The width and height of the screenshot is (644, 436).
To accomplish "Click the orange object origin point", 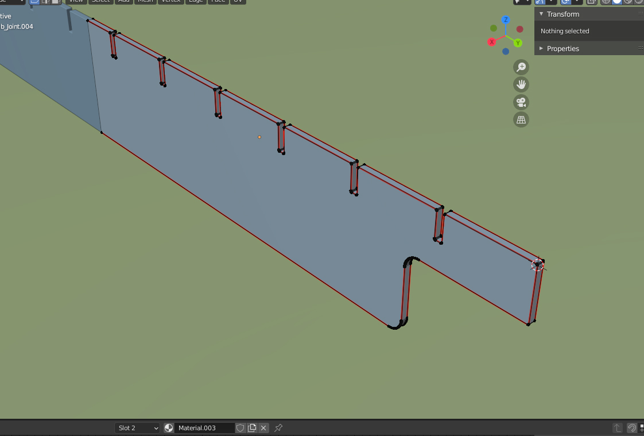I will click(259, 137).
